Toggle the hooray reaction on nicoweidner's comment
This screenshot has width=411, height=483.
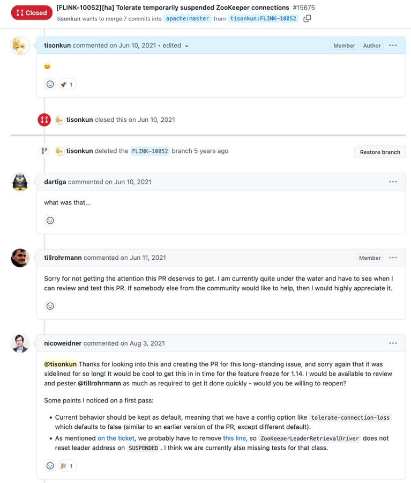click(67, 466)
